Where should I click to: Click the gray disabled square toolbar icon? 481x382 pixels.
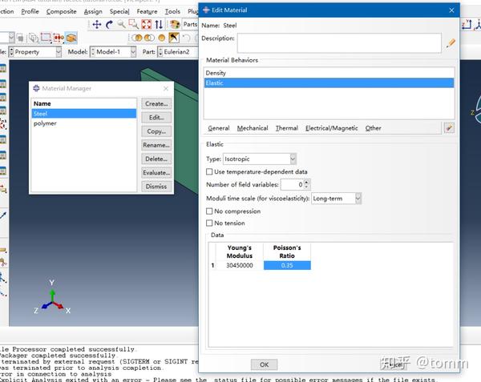click(20, 38)
